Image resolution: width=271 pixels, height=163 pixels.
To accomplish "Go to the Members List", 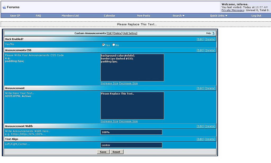I will coord(70,16).
